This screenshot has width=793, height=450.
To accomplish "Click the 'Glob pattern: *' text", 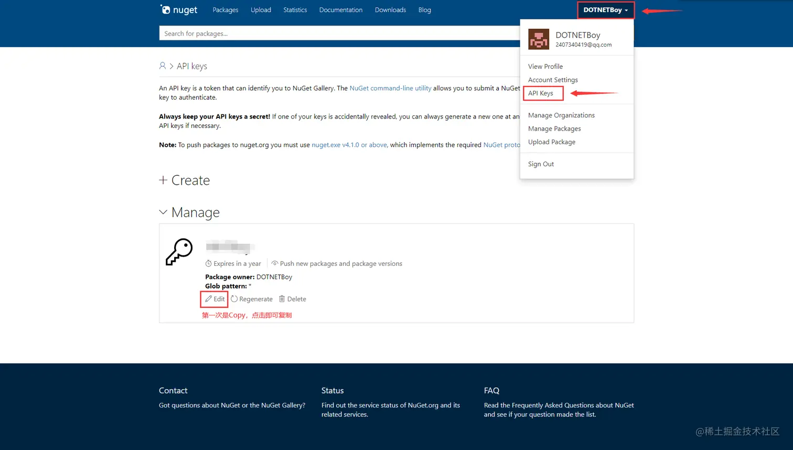I will click(x=228, y=286).
